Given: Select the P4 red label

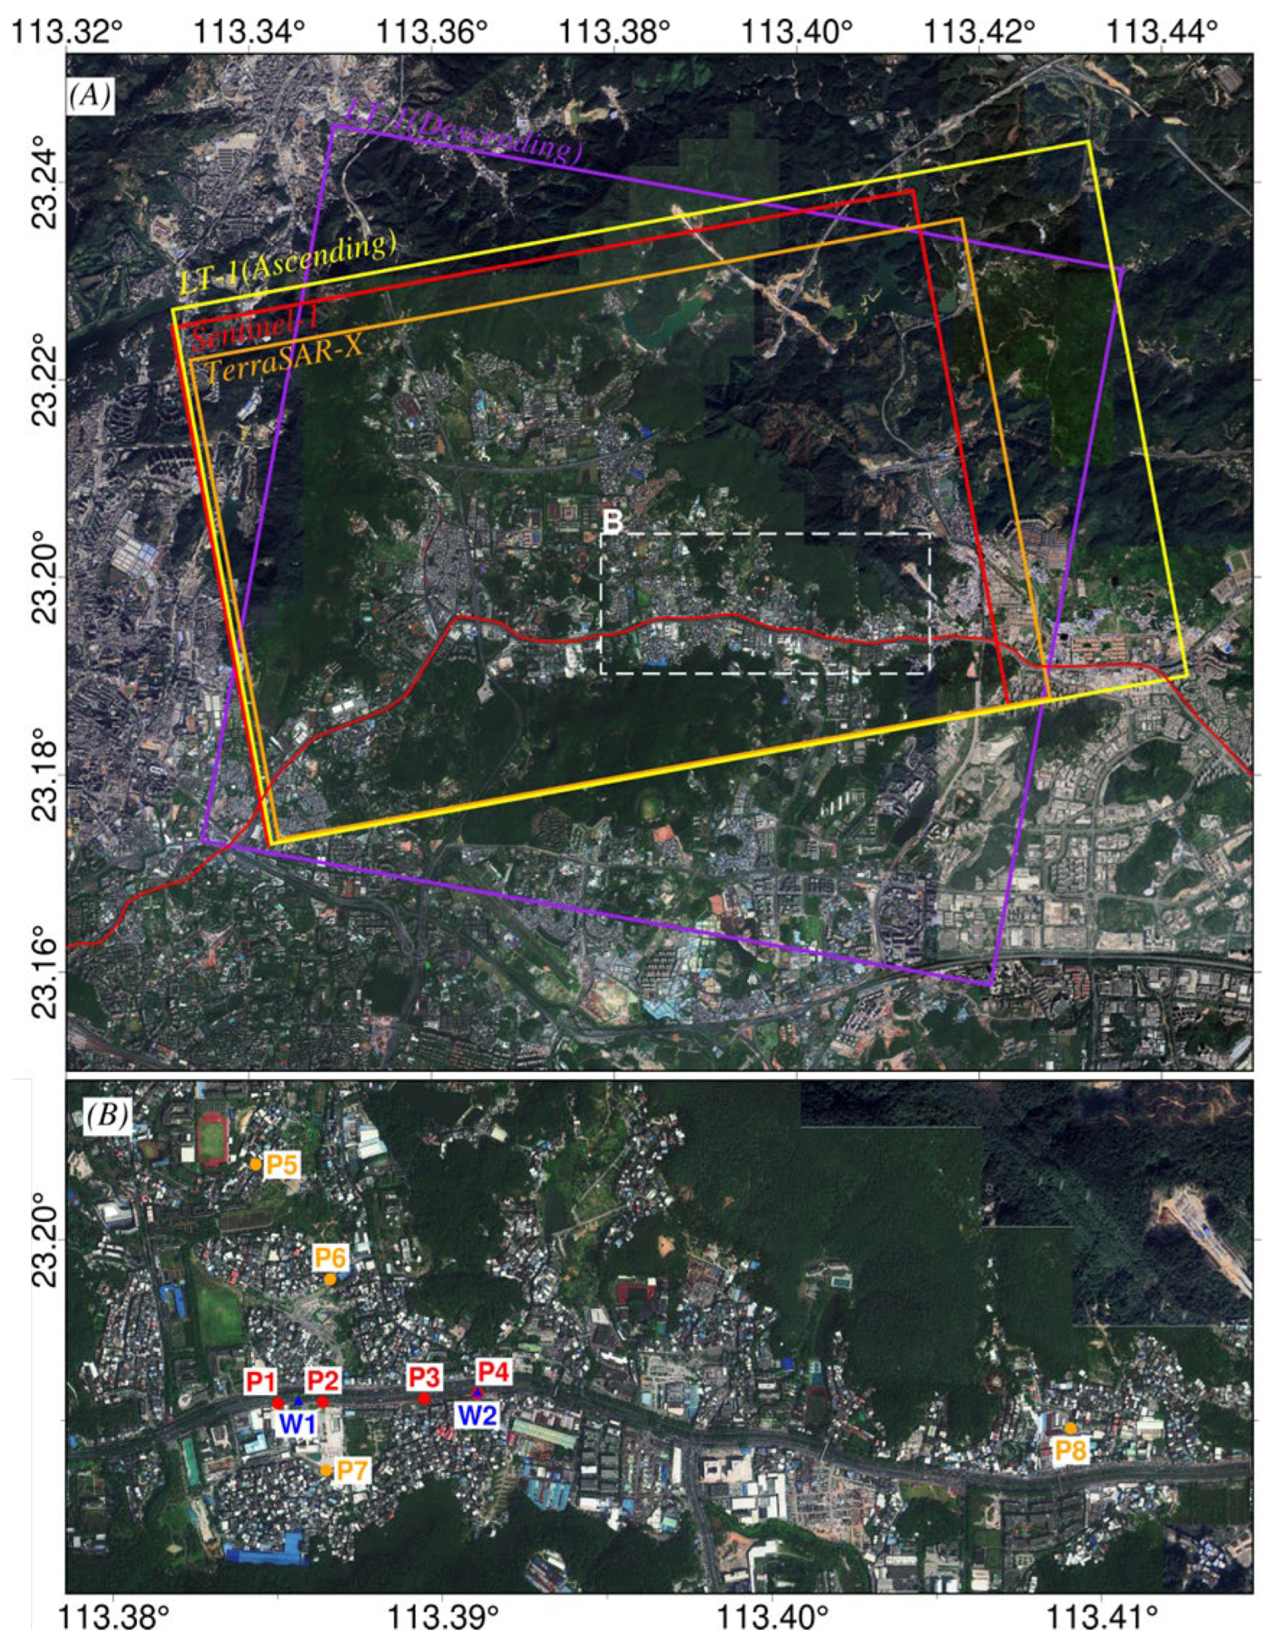Looking at the screenshot, I should coord(493,1372).
